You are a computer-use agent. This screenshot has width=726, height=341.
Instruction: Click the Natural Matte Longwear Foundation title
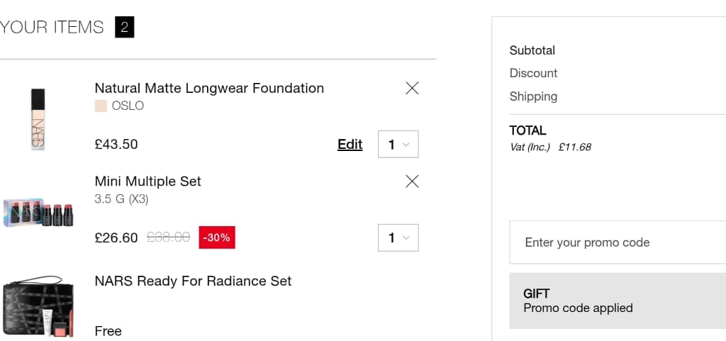tap(209, 88)
